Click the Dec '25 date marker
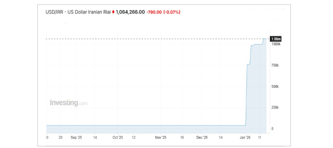Screen dimensions: 333x148 202,137
